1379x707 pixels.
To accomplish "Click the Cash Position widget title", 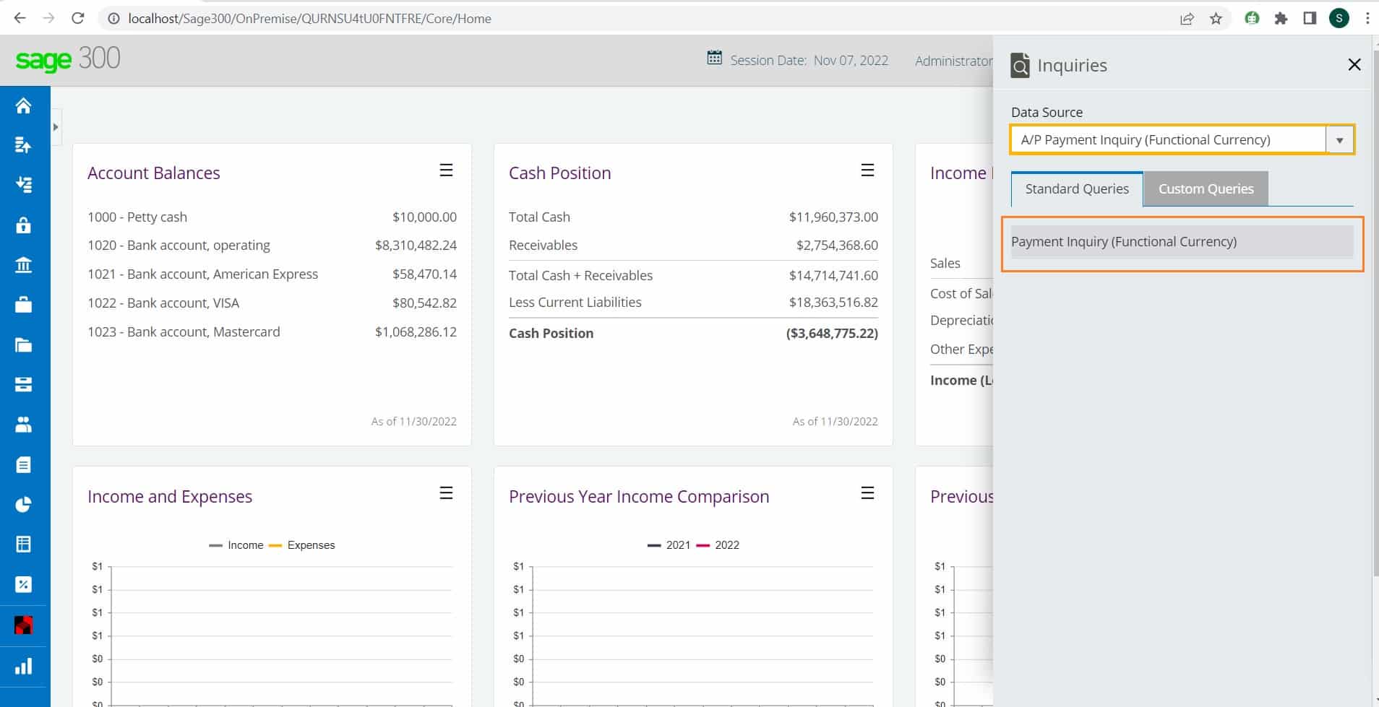I will (559, 173).
